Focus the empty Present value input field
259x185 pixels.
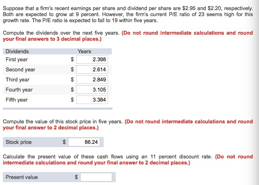pos(96,177)
